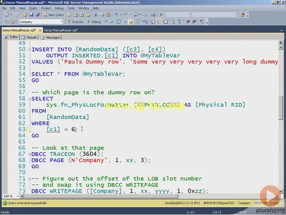Toggle Results to Grid icon
The width and height of the screenshot is (286, 215).
(x=159, y=22)
